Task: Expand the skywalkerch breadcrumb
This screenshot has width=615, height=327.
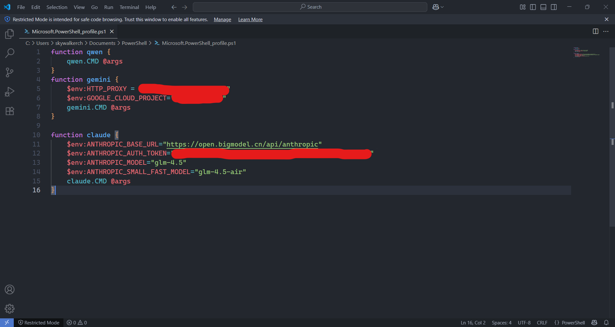Action: point(69,43)
